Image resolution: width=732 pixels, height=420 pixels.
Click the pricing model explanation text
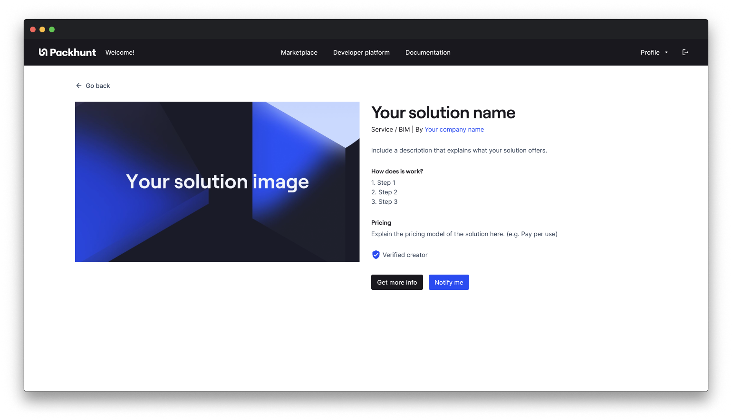(464, 234)
